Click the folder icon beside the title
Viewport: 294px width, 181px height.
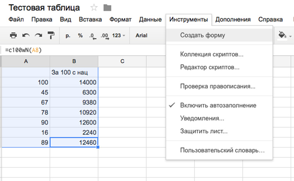[x=107, y=8]
